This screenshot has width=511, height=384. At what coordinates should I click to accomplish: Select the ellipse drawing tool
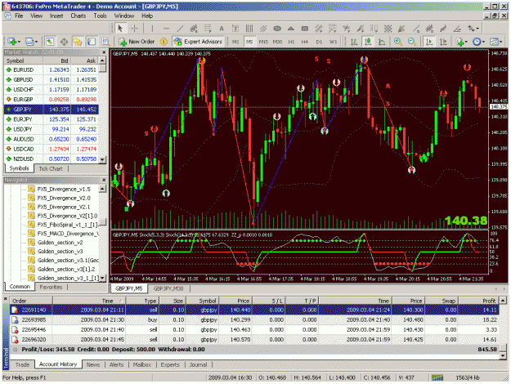click(x=277, y=29)
